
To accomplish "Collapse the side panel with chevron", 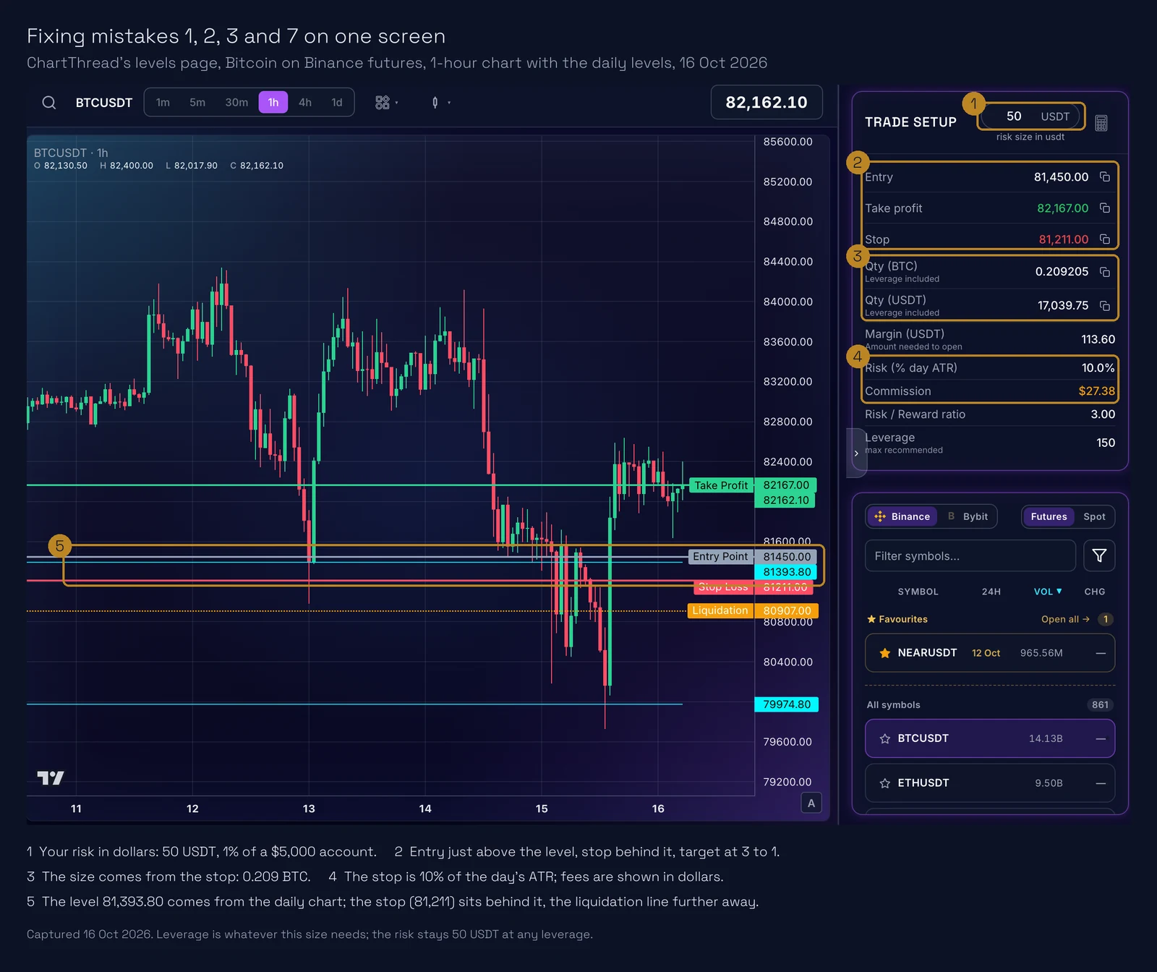I will coord(856,453).
